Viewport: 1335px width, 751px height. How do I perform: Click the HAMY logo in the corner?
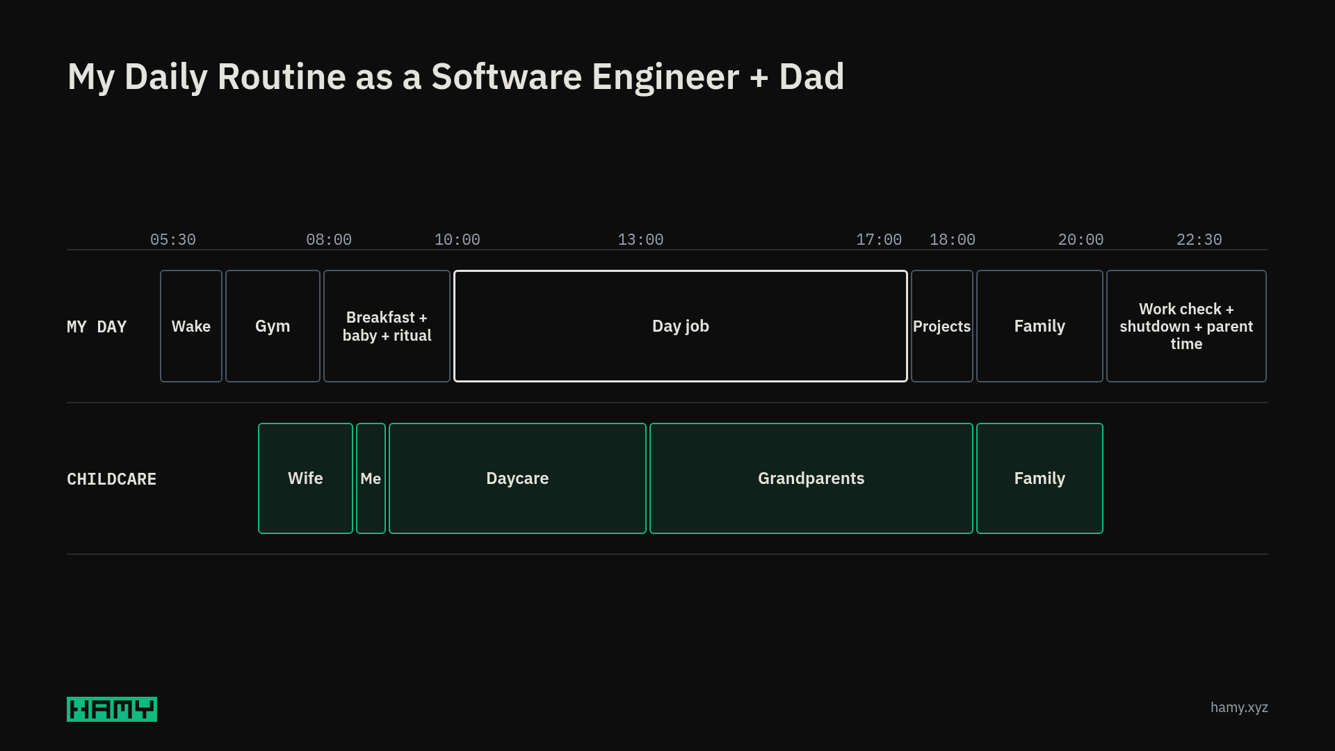[112, 709]
